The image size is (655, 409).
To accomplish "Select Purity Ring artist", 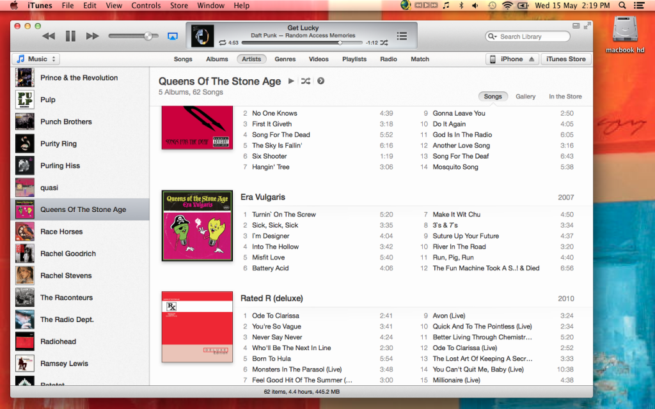I will (x=80, y=144).
